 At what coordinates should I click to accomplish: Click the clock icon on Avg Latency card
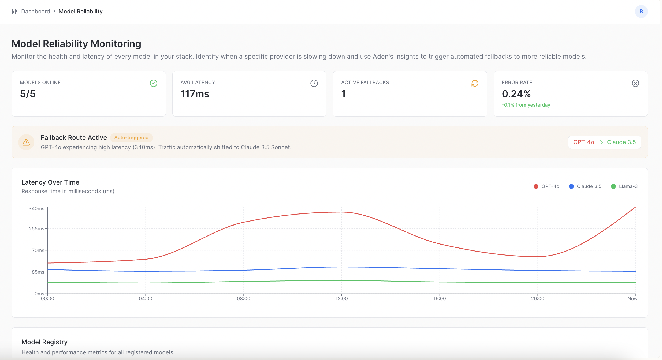pyautogui.click(x=314, y=83)
